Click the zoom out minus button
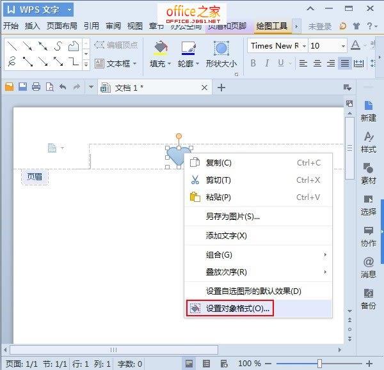 click(x=268, y=364)
